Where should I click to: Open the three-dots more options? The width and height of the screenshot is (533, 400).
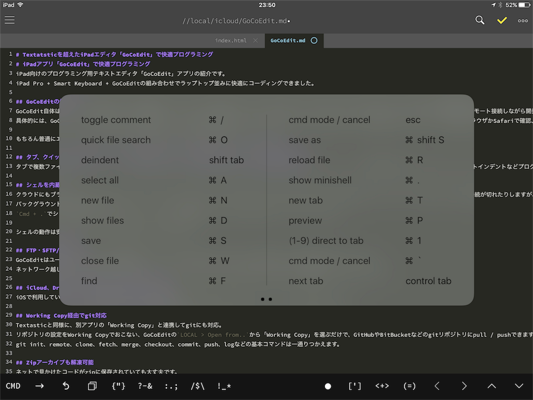(523, 21)
